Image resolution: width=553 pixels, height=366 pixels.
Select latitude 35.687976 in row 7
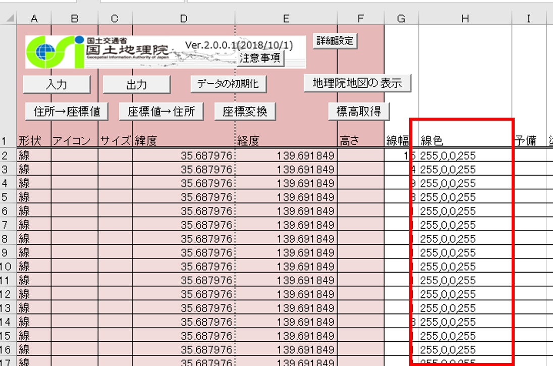184,225
